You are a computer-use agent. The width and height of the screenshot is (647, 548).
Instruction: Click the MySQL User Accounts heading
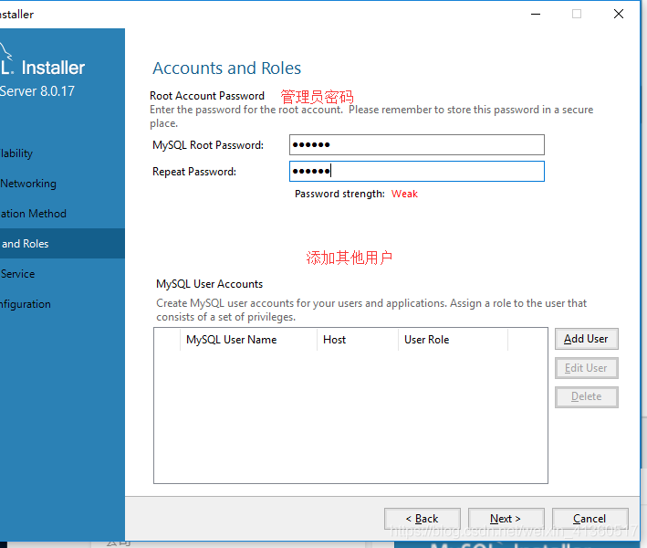pyautogui.click(x=209, y=284)
